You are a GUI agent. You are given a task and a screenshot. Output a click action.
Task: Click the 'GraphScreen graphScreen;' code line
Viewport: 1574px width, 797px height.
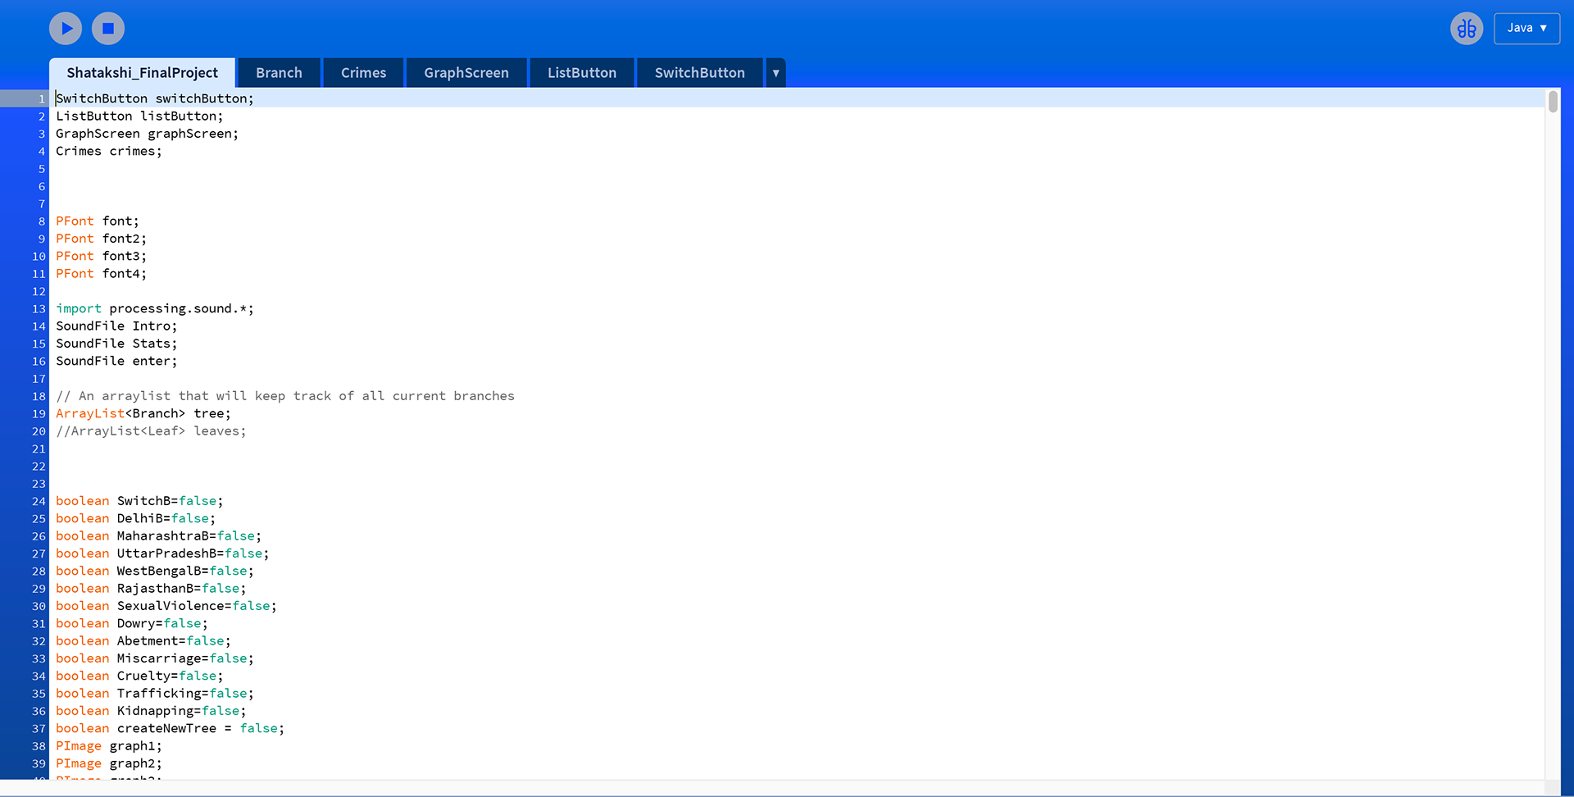pyautogui.click(x=148, y=134)
